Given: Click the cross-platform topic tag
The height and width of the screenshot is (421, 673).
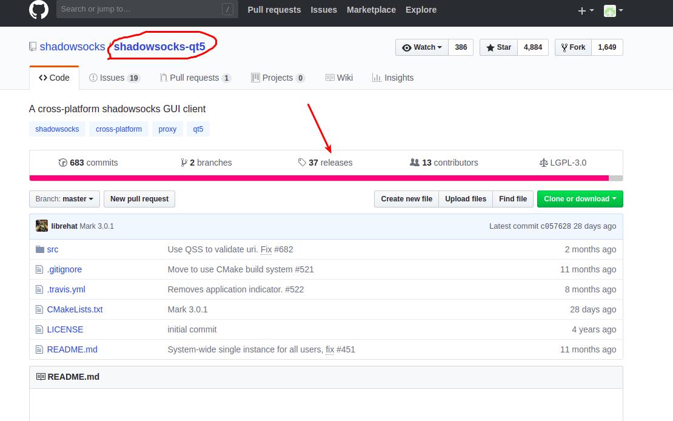Looking at the screenshot, I should (x=119, y=129).
